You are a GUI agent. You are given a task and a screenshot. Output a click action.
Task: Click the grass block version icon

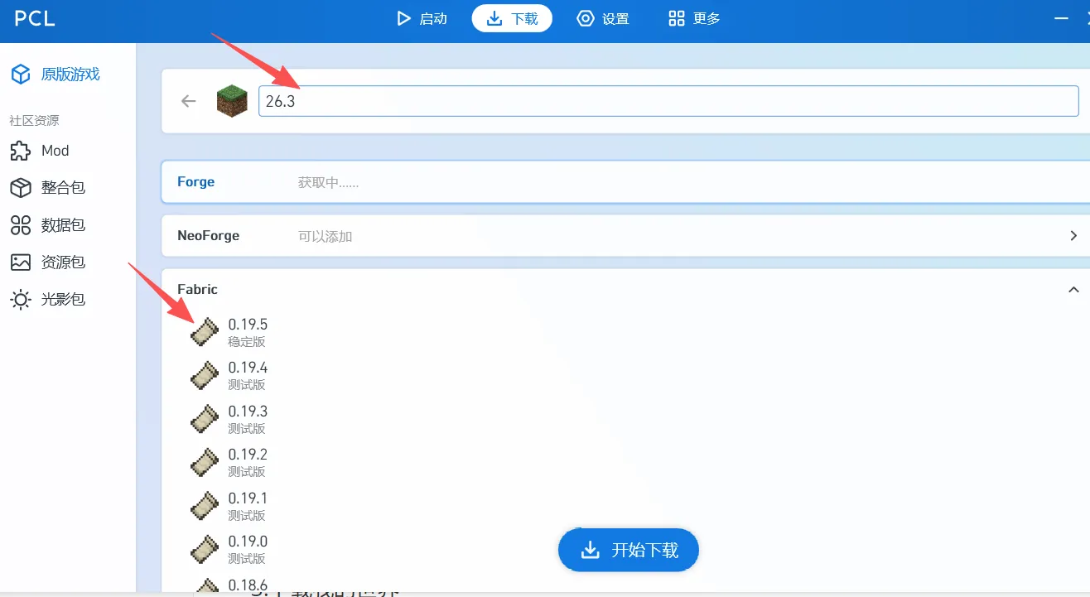point(232,101)
